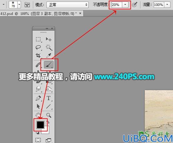Select the Lasso tool
Screen dimensions: 173x143
pos(38,48)
